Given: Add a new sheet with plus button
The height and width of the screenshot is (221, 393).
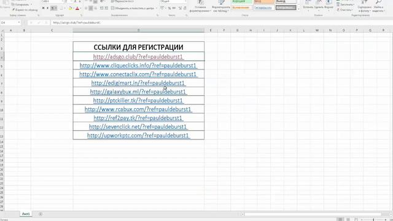Looking at the screenshot, I should click(41, 214).
